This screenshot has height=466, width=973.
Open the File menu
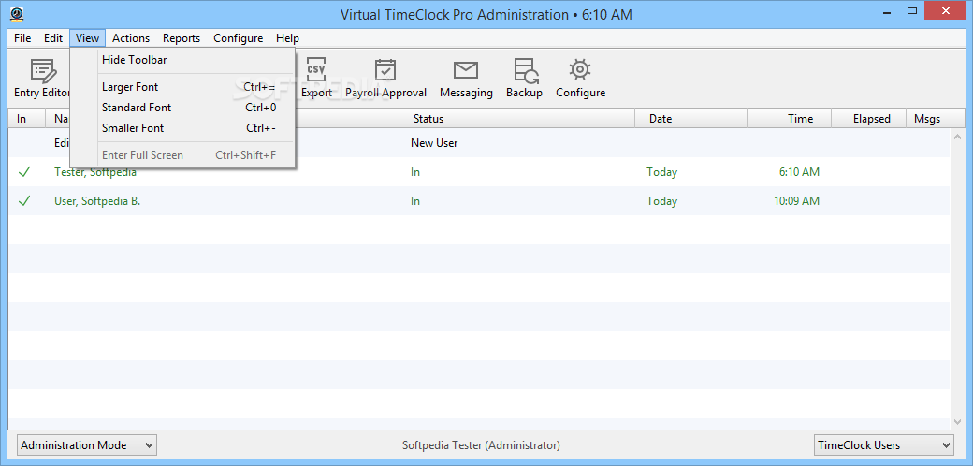22,37
